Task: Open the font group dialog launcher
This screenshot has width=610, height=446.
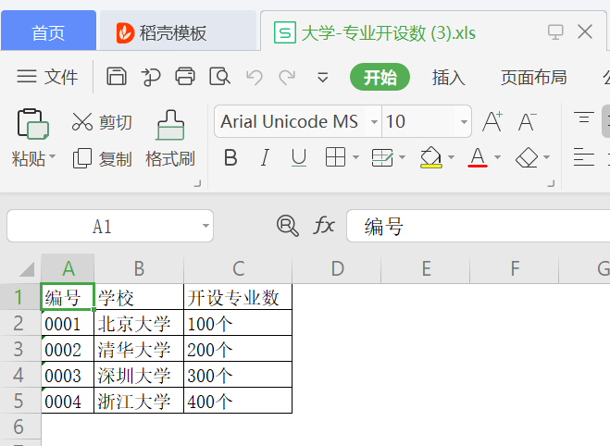Action: (551, 183)
